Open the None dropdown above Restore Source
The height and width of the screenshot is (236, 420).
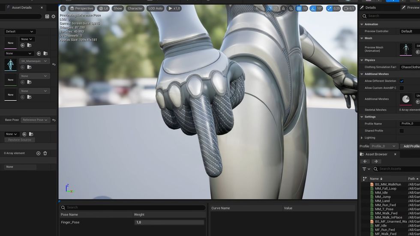click(12, 134)
